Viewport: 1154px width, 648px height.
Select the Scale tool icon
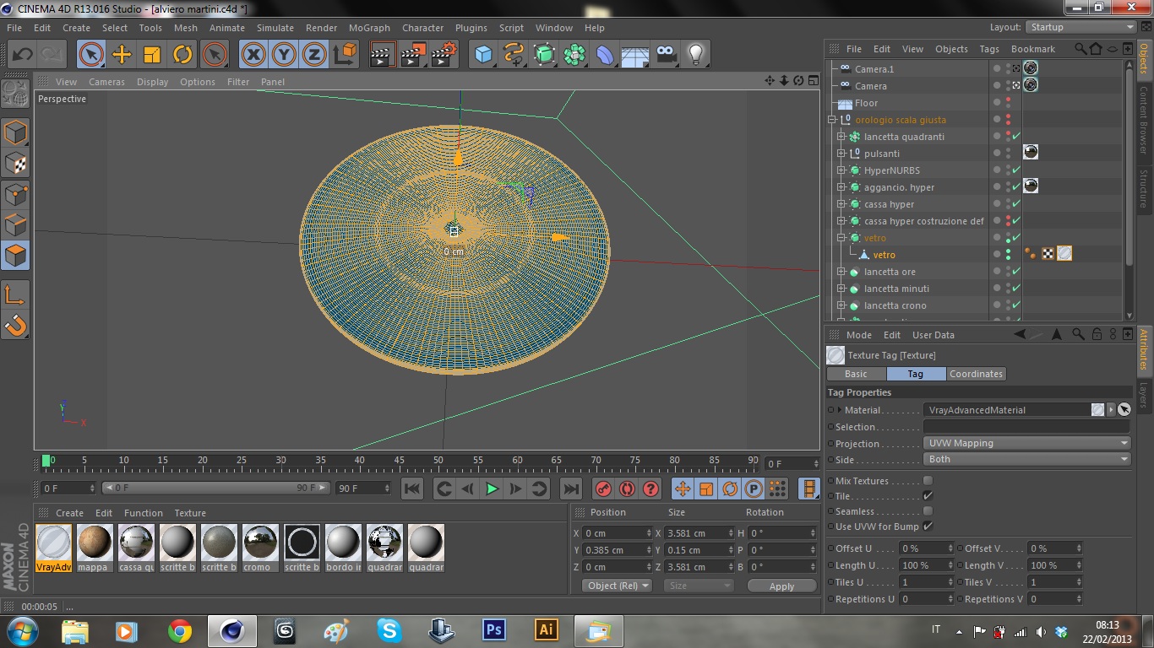click(x=152, y=55)
